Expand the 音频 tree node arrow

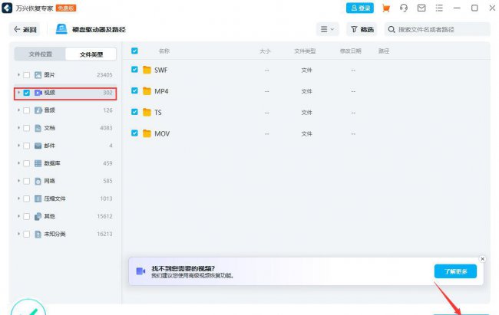[18, 110]
